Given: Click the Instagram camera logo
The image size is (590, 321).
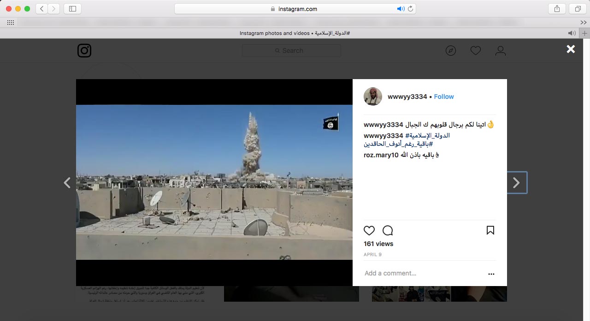Looking at the screenshot, I should [x=84, y=51].
